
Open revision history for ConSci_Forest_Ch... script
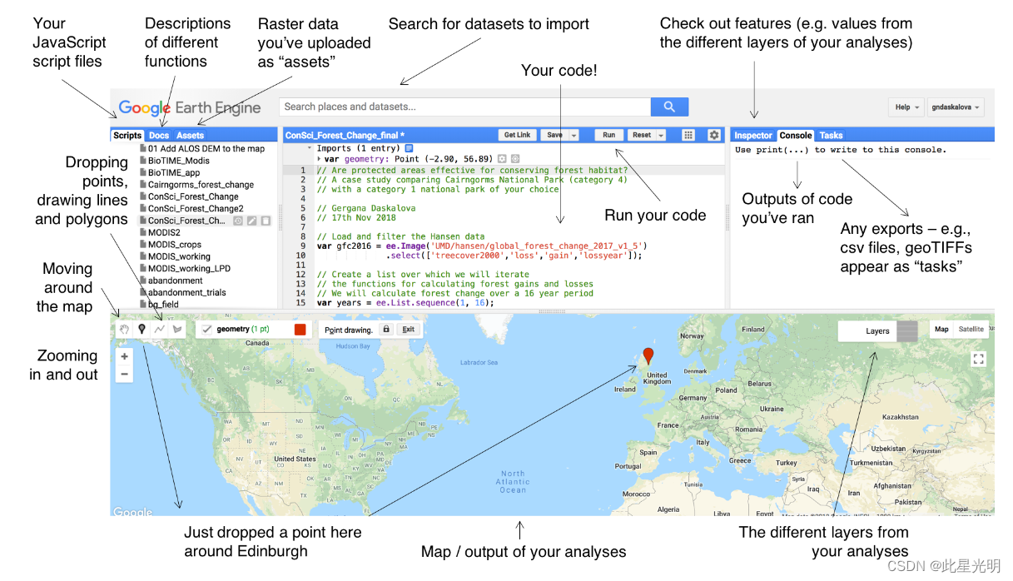(x=237, y=221)
